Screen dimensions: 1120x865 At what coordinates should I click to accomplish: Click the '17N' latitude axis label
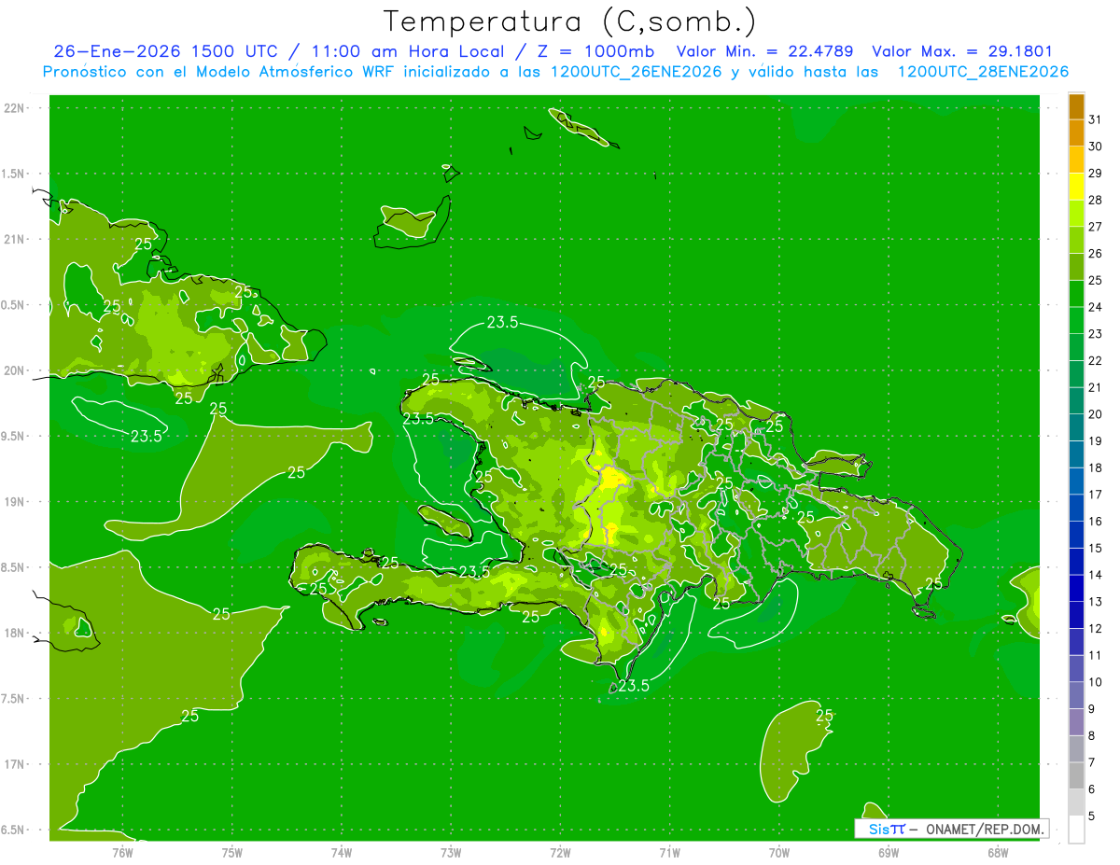(15, 764)
